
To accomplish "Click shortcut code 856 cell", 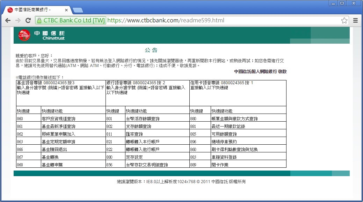I will [x=115, y=165].
